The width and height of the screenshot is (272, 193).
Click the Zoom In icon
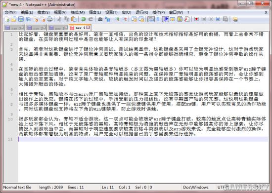coord(117,19)
